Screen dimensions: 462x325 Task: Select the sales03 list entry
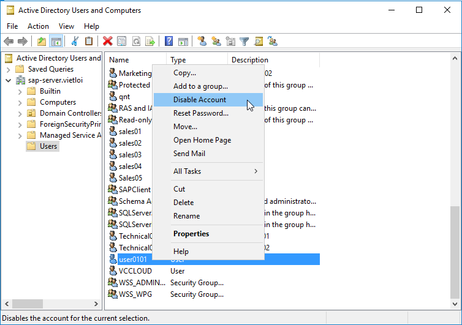point(130,155)
